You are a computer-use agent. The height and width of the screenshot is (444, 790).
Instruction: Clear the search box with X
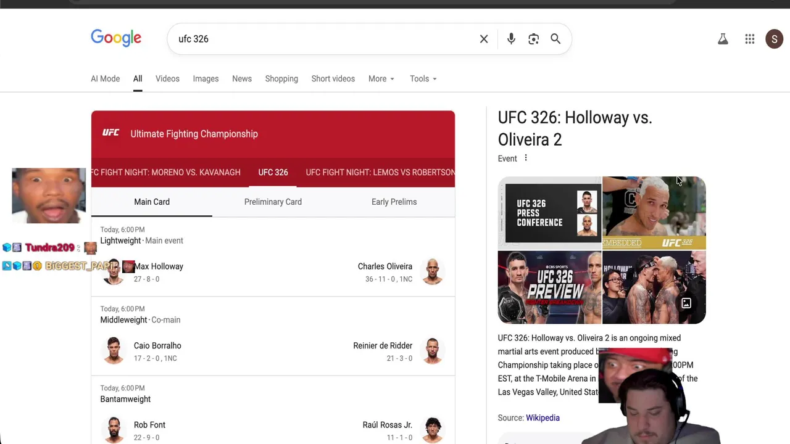(484, 39)
